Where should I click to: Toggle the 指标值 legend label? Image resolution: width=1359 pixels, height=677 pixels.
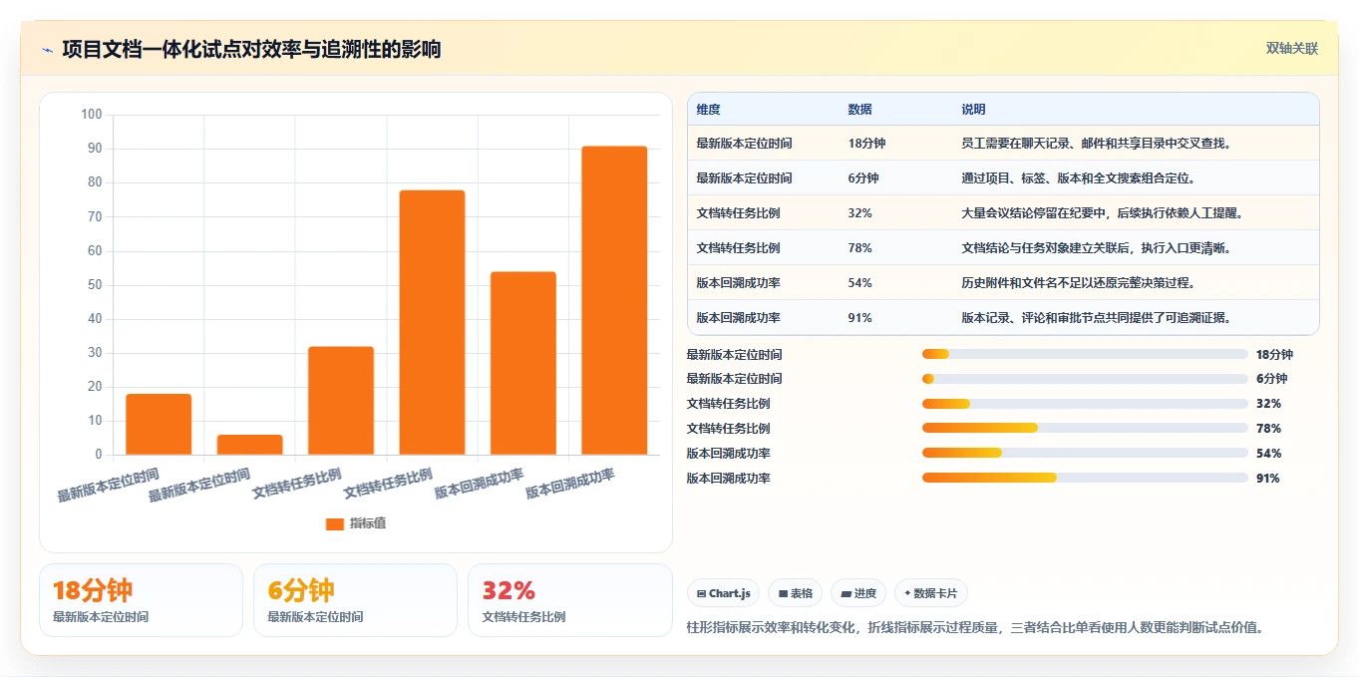point(367,523)
